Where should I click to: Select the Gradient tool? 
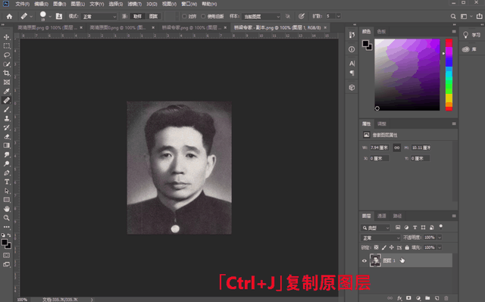(7, 145)
